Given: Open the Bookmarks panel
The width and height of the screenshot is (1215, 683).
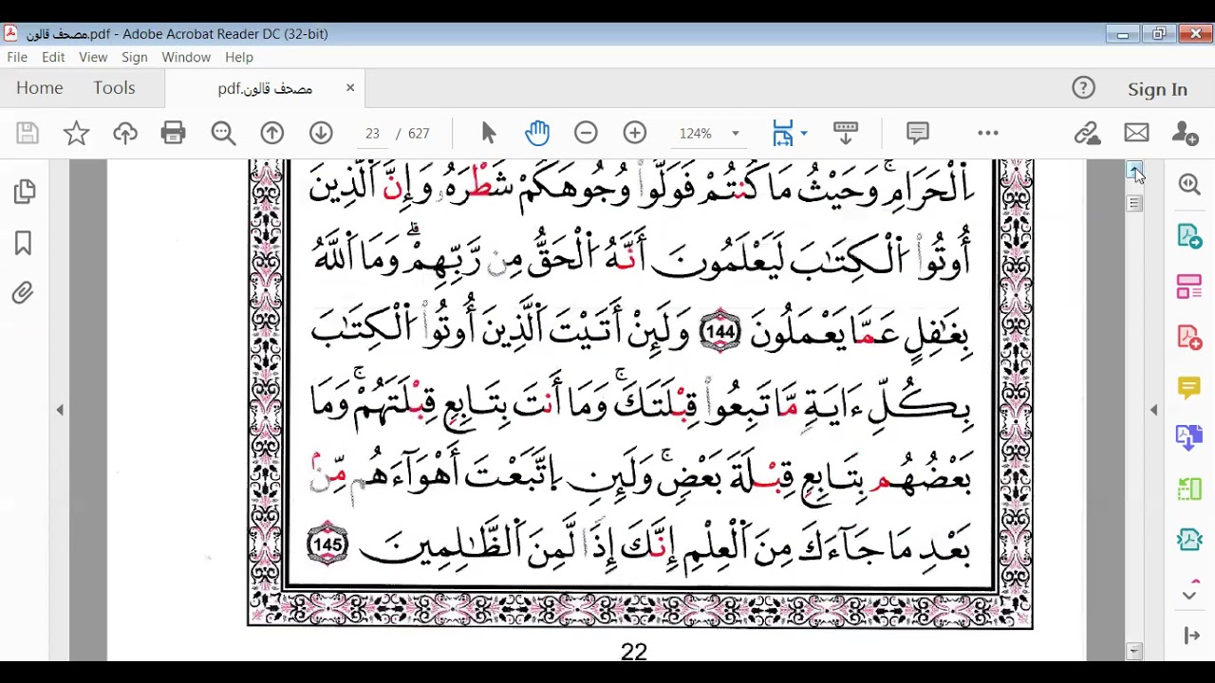Looking at the screenshot, I should pyautogui.click(x=24, y=243).
